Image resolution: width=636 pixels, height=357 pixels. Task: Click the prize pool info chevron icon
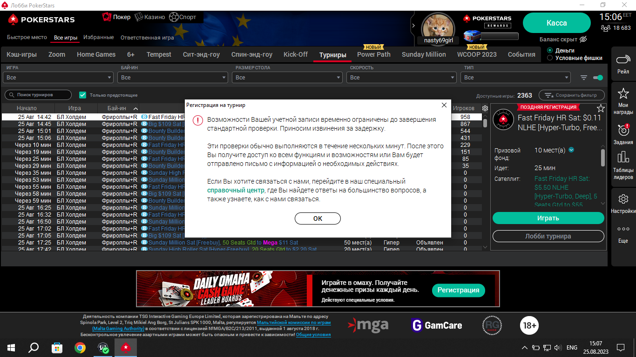[x=571, y=150]
